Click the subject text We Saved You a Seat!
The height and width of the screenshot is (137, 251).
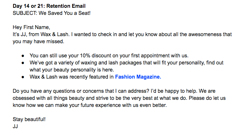64,13
